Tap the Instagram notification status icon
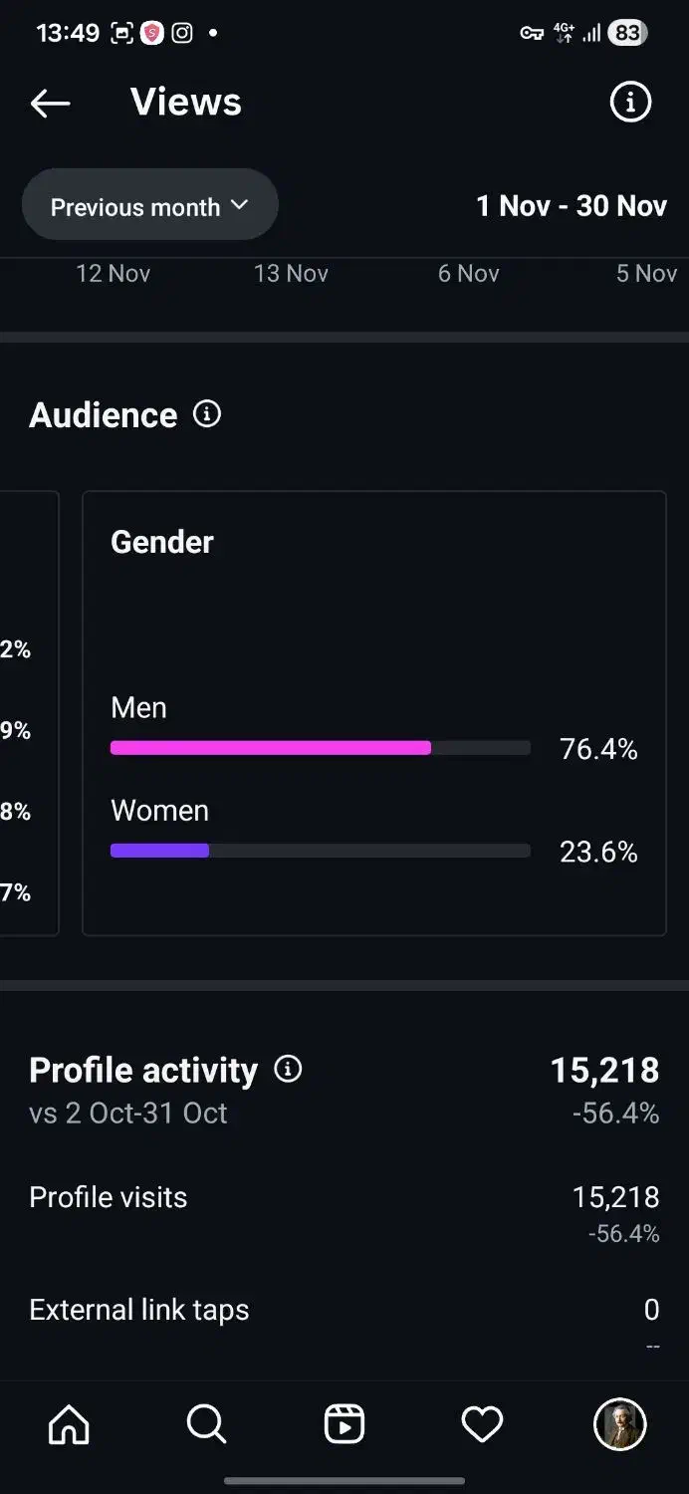 click(x=182, y=33)
